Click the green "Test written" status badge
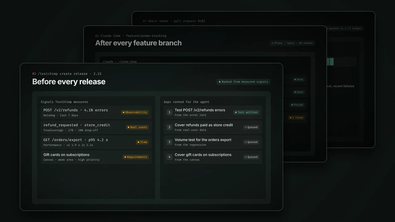 [246, 112]
